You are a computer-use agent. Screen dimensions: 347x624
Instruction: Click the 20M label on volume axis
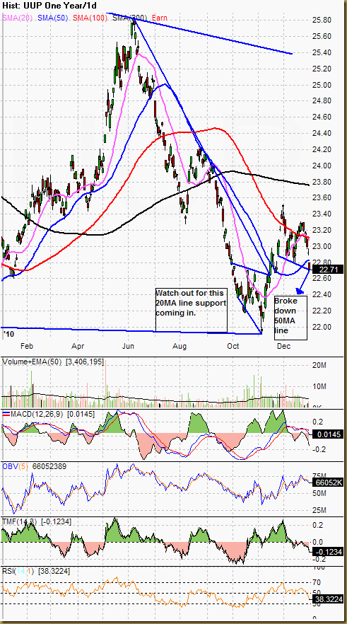321,366
